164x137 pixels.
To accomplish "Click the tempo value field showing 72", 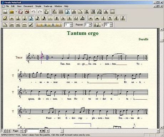I will point(107,25).
